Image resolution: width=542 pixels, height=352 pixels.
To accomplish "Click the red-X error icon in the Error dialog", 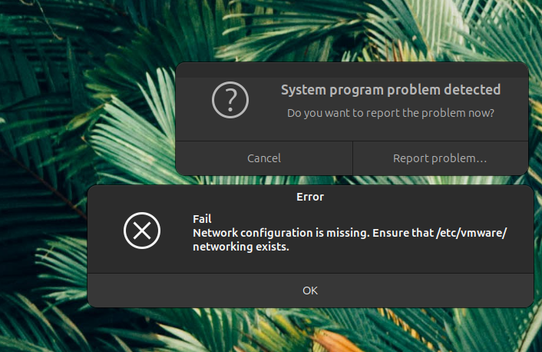I will point(142,231).
